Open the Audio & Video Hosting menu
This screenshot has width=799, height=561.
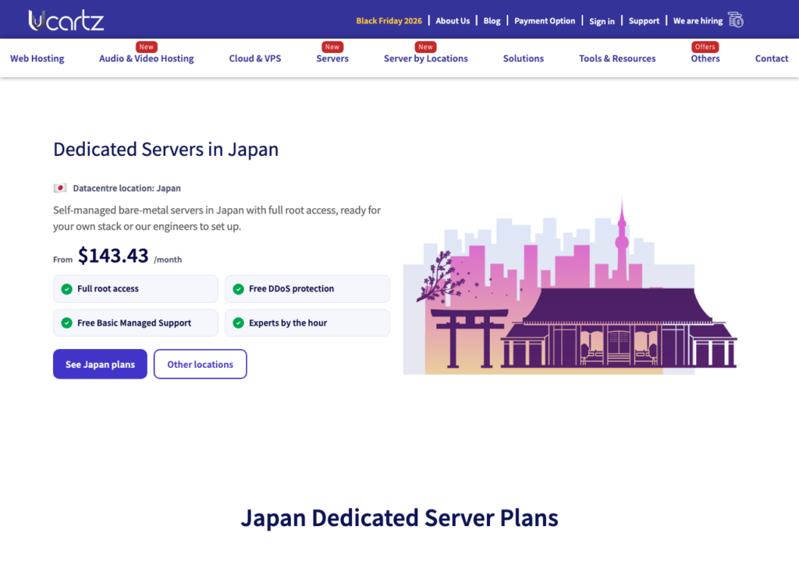tap(146, 58)
